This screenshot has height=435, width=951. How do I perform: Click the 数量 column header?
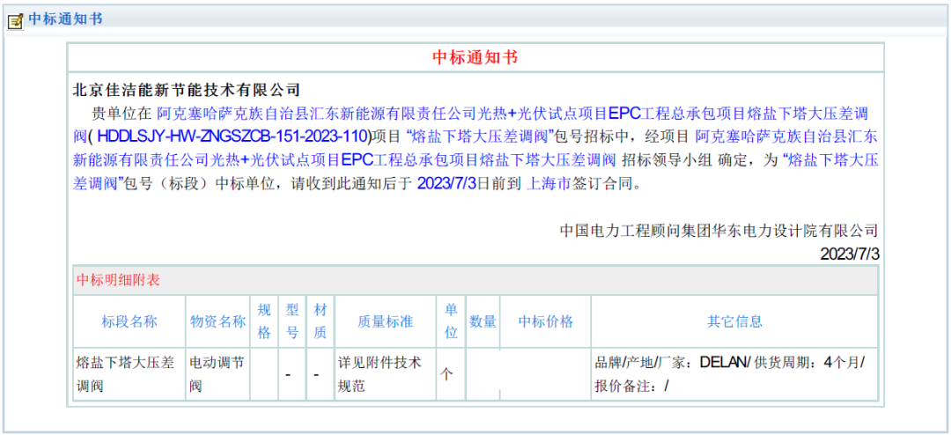[483, 321]
